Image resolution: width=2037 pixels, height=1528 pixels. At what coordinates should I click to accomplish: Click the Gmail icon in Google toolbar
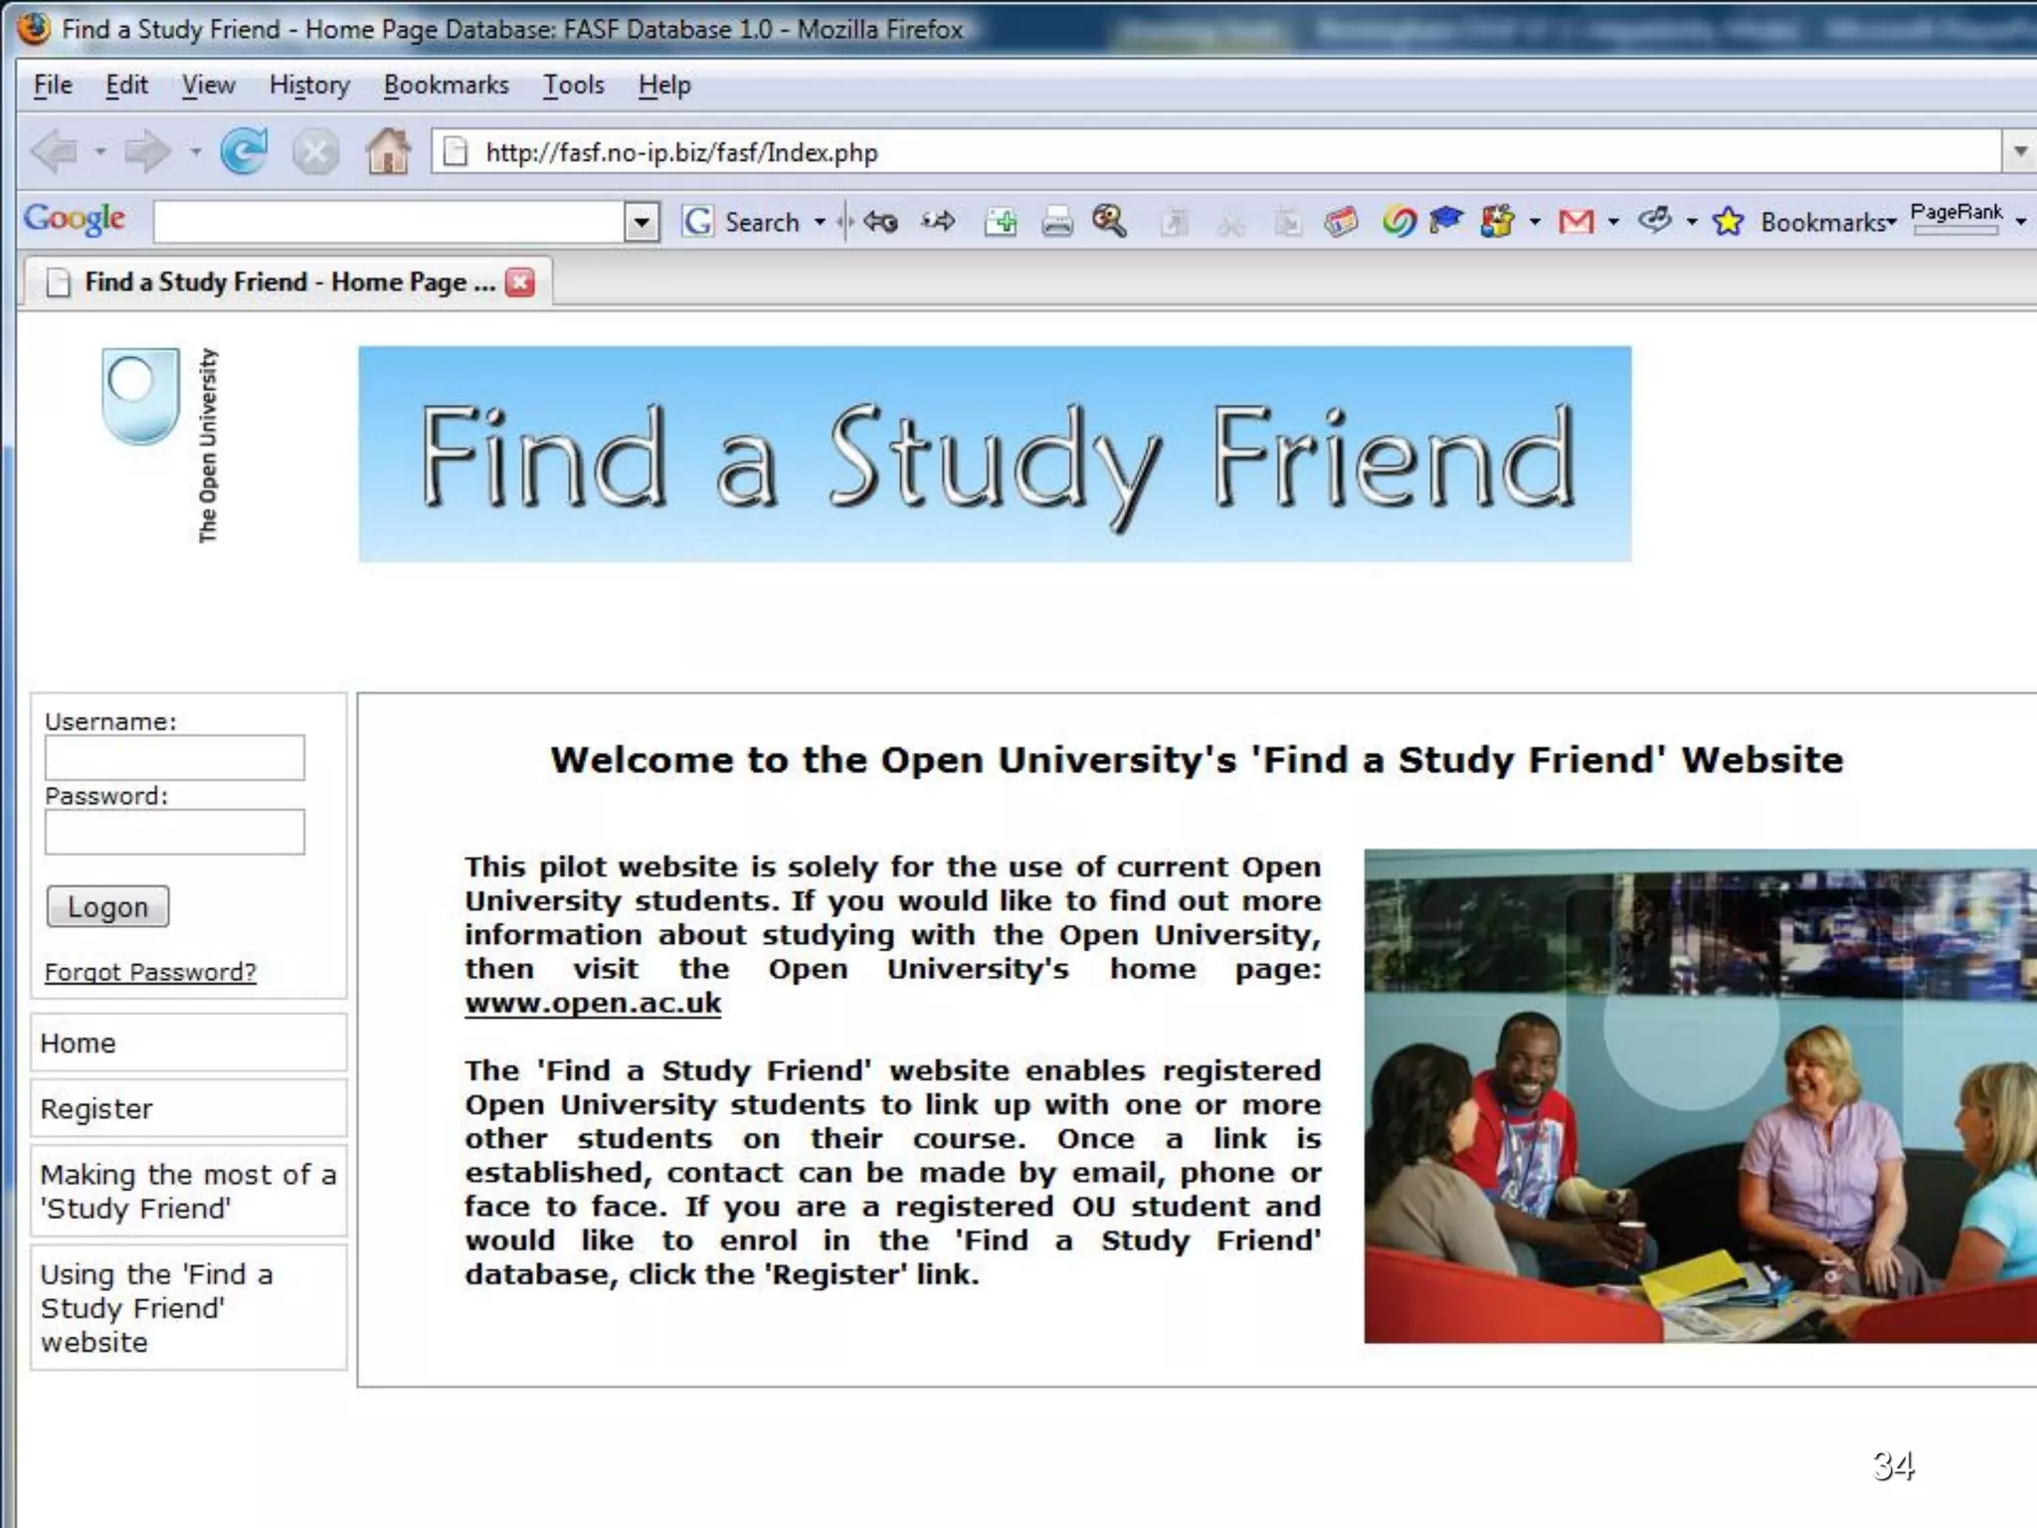(x=1575, y=221)
